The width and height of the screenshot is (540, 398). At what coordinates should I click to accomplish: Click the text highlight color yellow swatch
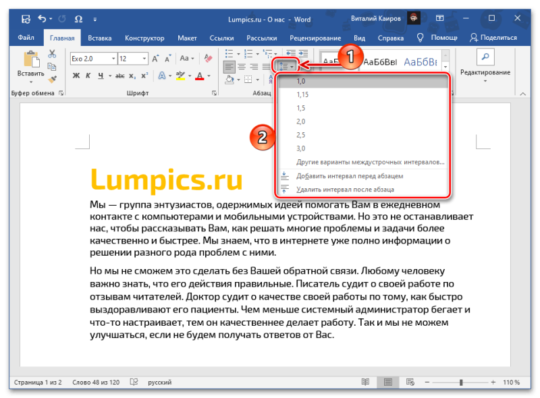pyautogui.click(x=180, y=76)
